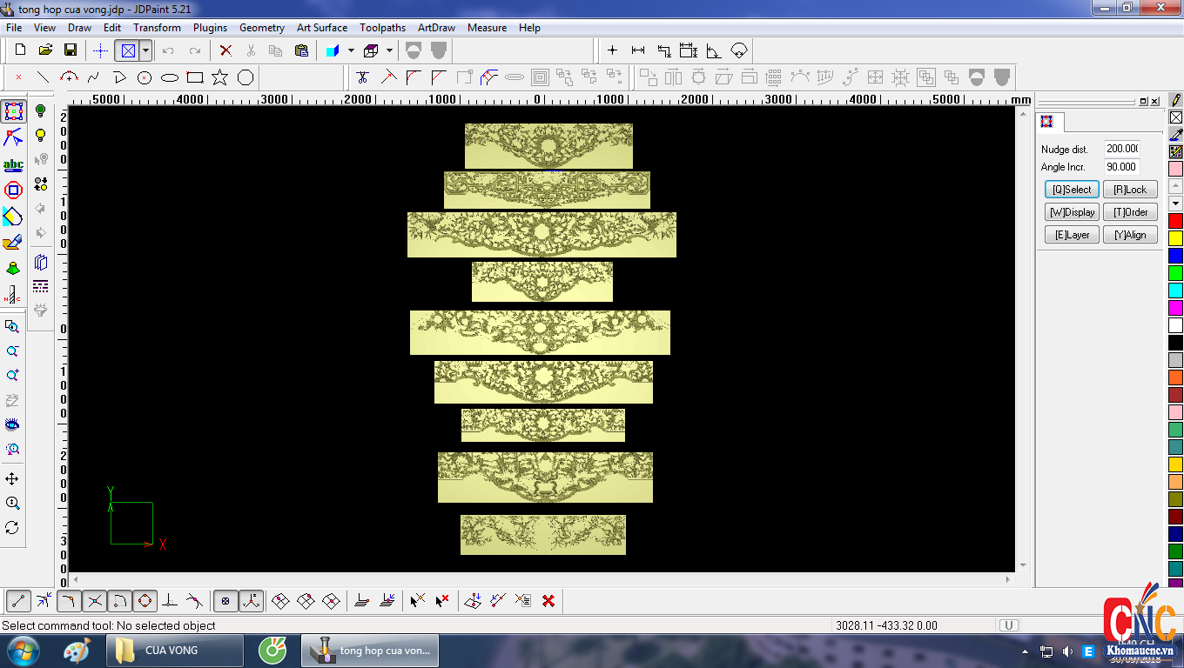Screen dimensions: 1184x668
Task: Expand the wireframe box view dropdown arrow
Action: [389, 50]
